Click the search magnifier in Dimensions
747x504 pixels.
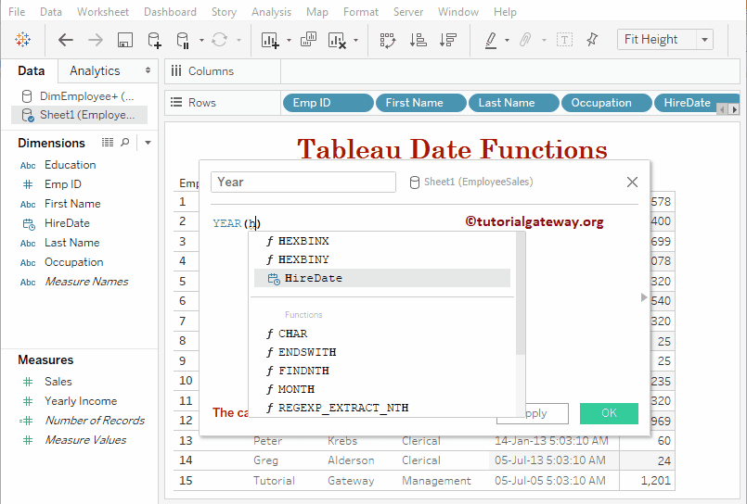tap(125, 142)
